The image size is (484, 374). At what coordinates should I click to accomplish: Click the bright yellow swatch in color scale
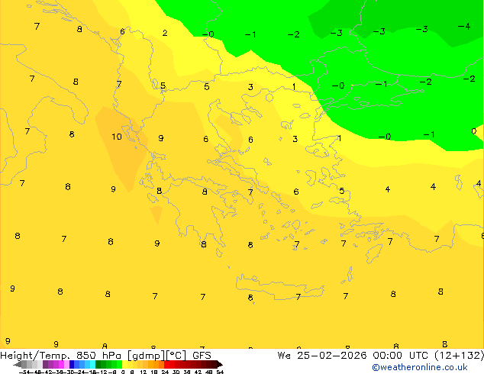pyautogui.click(x=124, y=364)
